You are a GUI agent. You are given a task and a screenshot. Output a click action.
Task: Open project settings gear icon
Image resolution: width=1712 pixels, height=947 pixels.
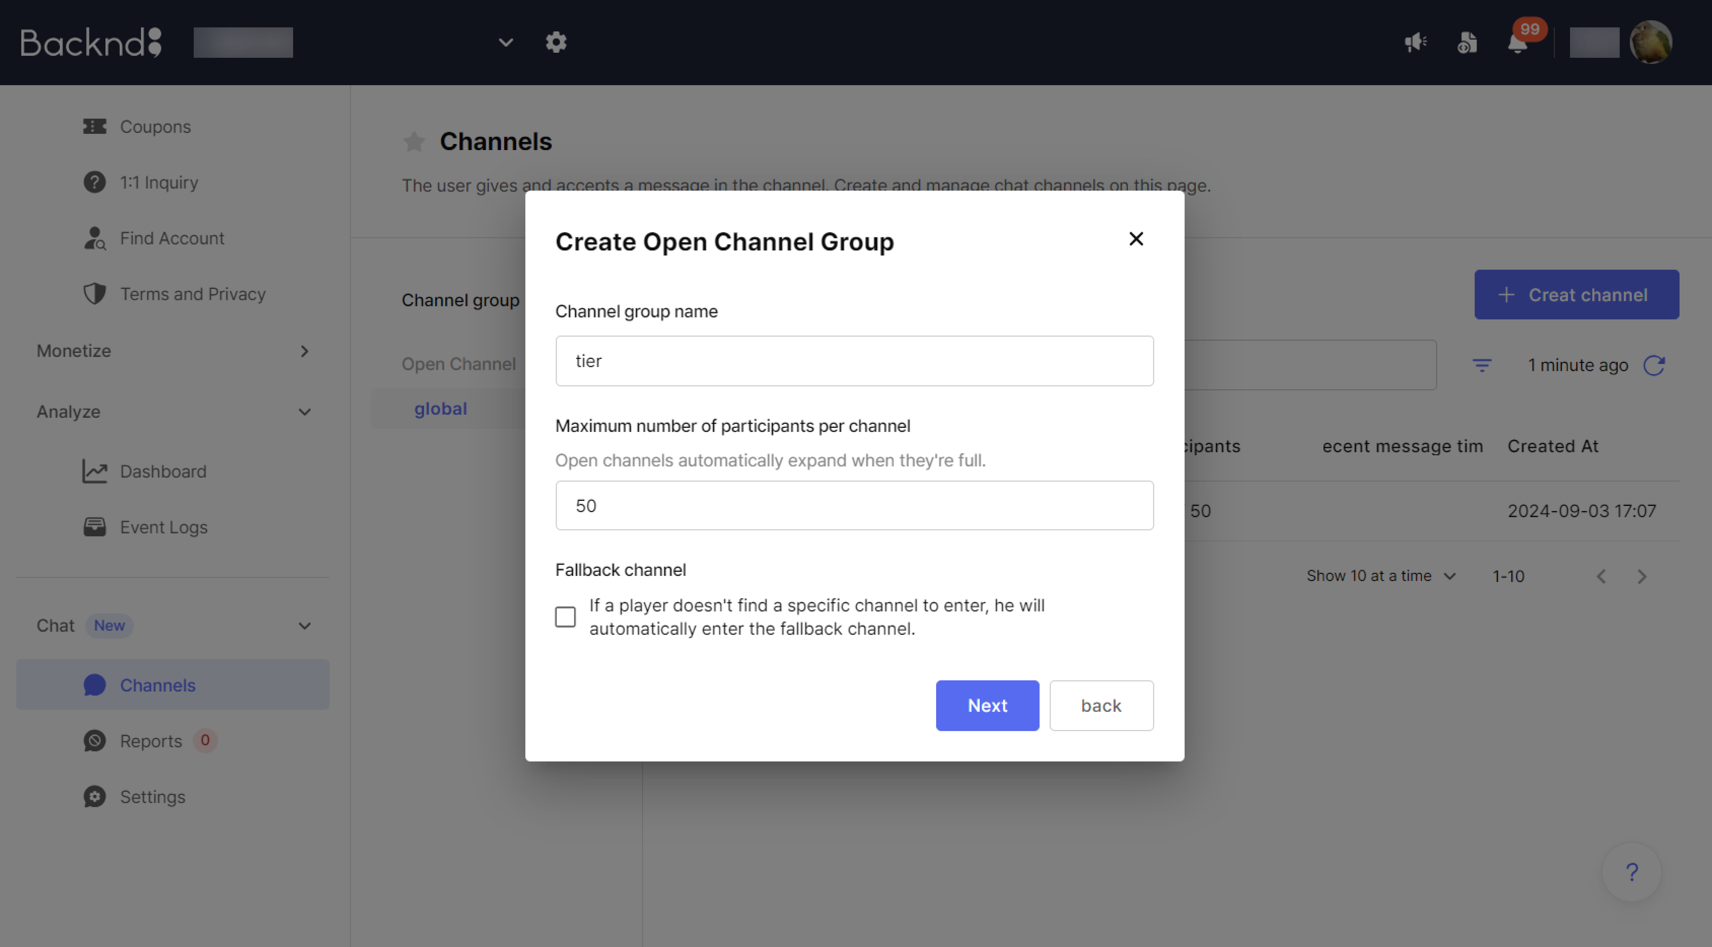click(x=556, y=43)
